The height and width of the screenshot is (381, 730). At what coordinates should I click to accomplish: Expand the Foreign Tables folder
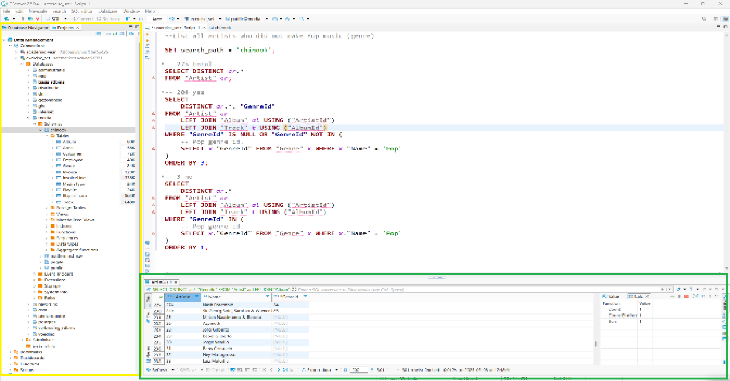pyautogui.click(x=47, y=208)
